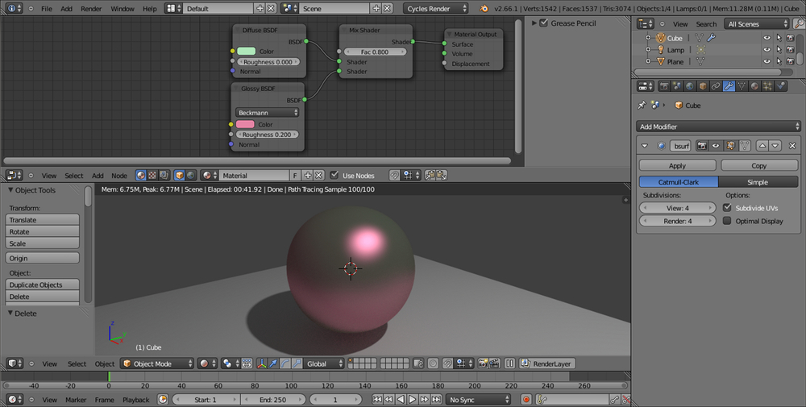Click the Duplicate Objects button
Image resolution: width=806 pixels, height=407 pixels.
[43, 284]
